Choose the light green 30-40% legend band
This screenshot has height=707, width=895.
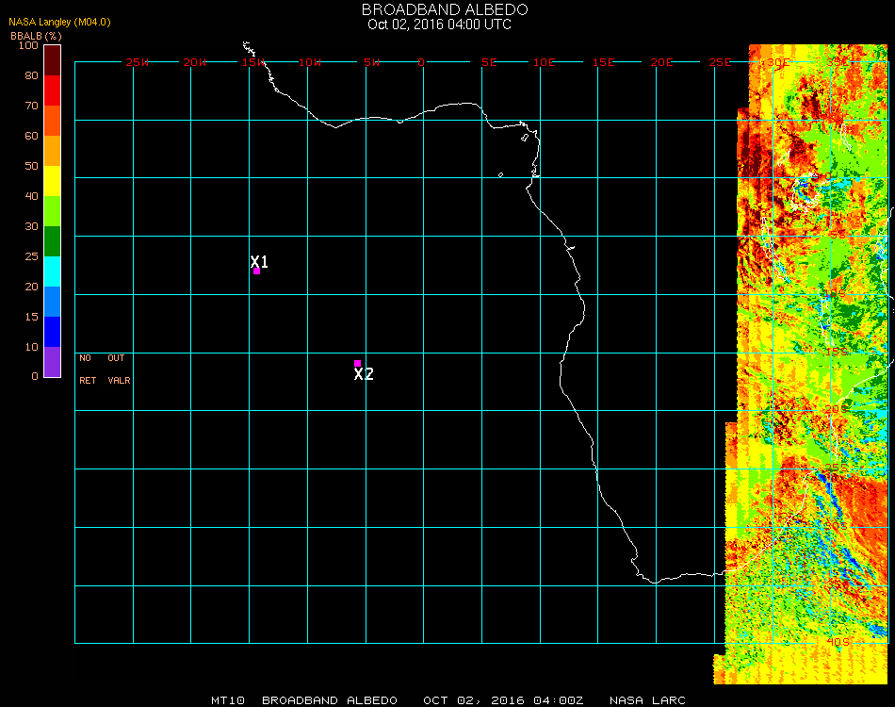pos(52,211)
